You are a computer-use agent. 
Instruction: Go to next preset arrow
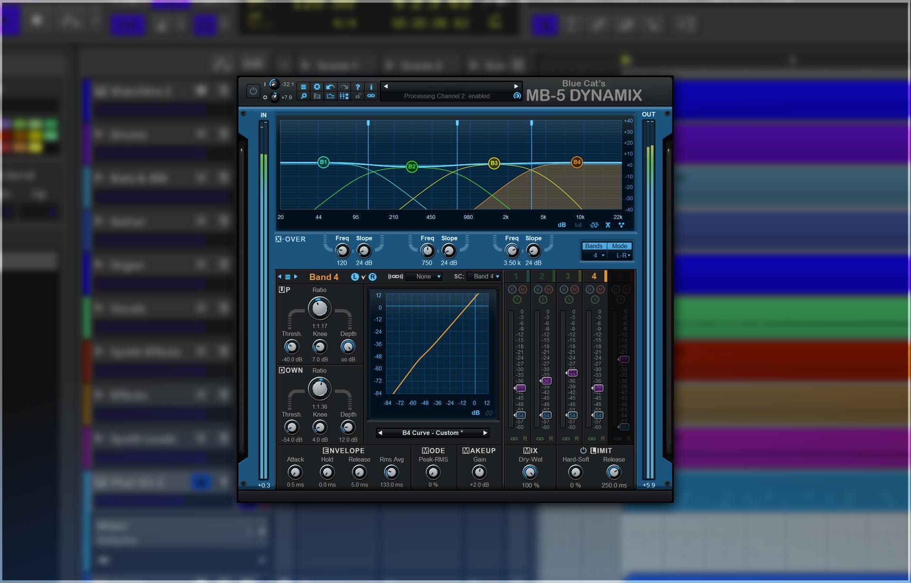point(516,86)
